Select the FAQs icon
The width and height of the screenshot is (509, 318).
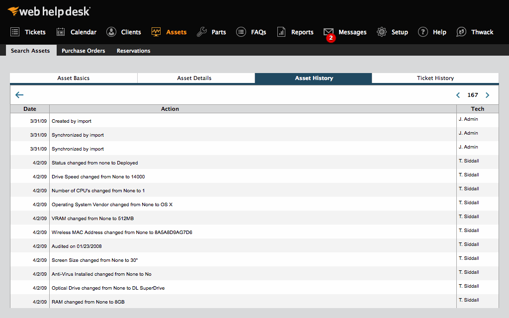pyautogui.click(x=240, y=32)
